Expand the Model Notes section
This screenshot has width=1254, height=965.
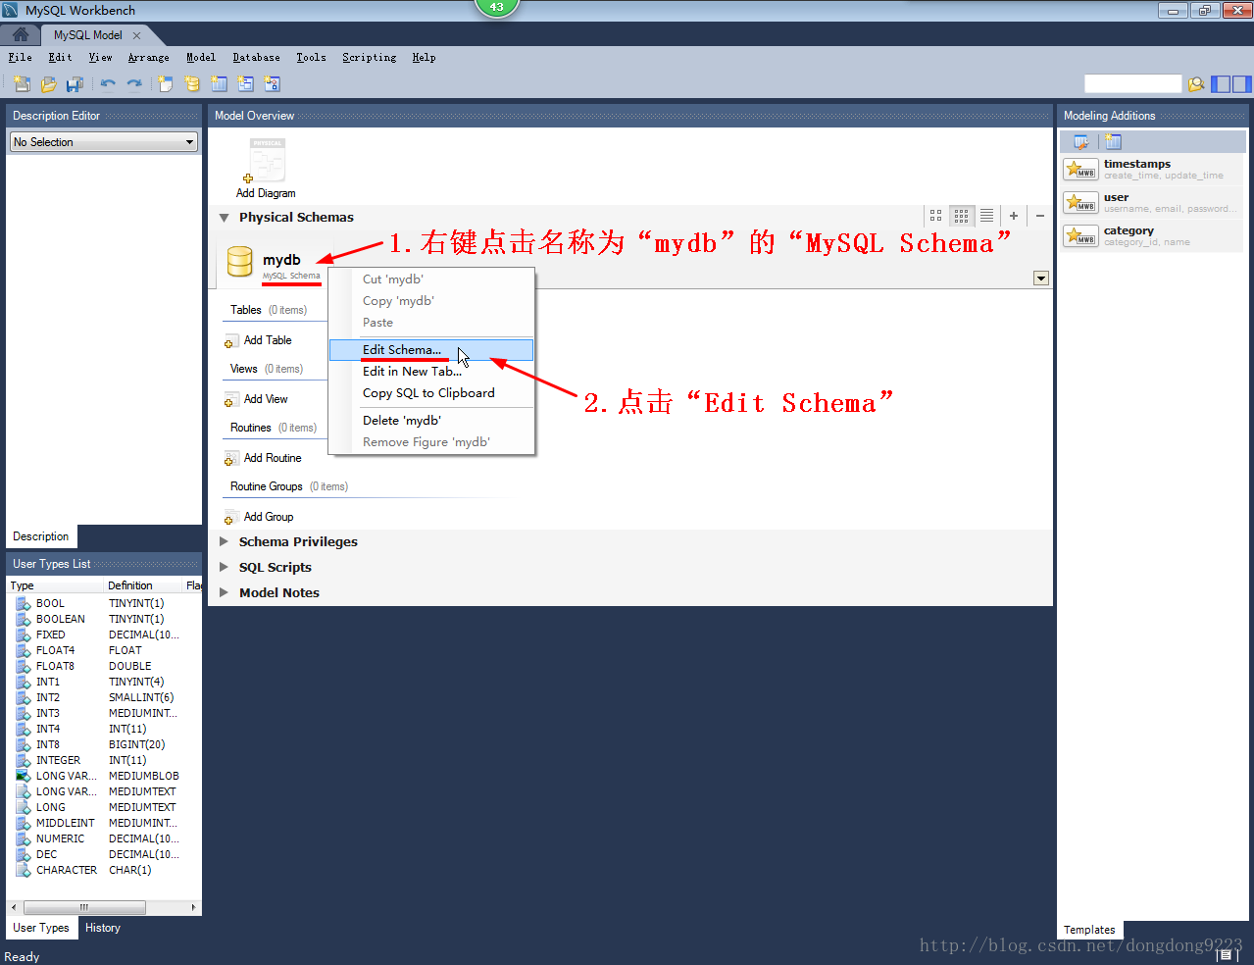pyautogui.click(x=224, y=592)
